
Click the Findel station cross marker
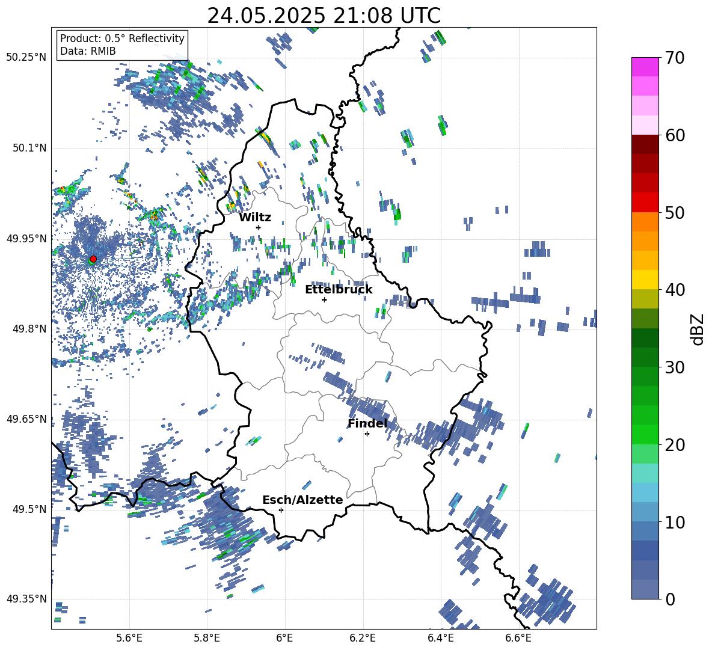(x=367, y=434)
